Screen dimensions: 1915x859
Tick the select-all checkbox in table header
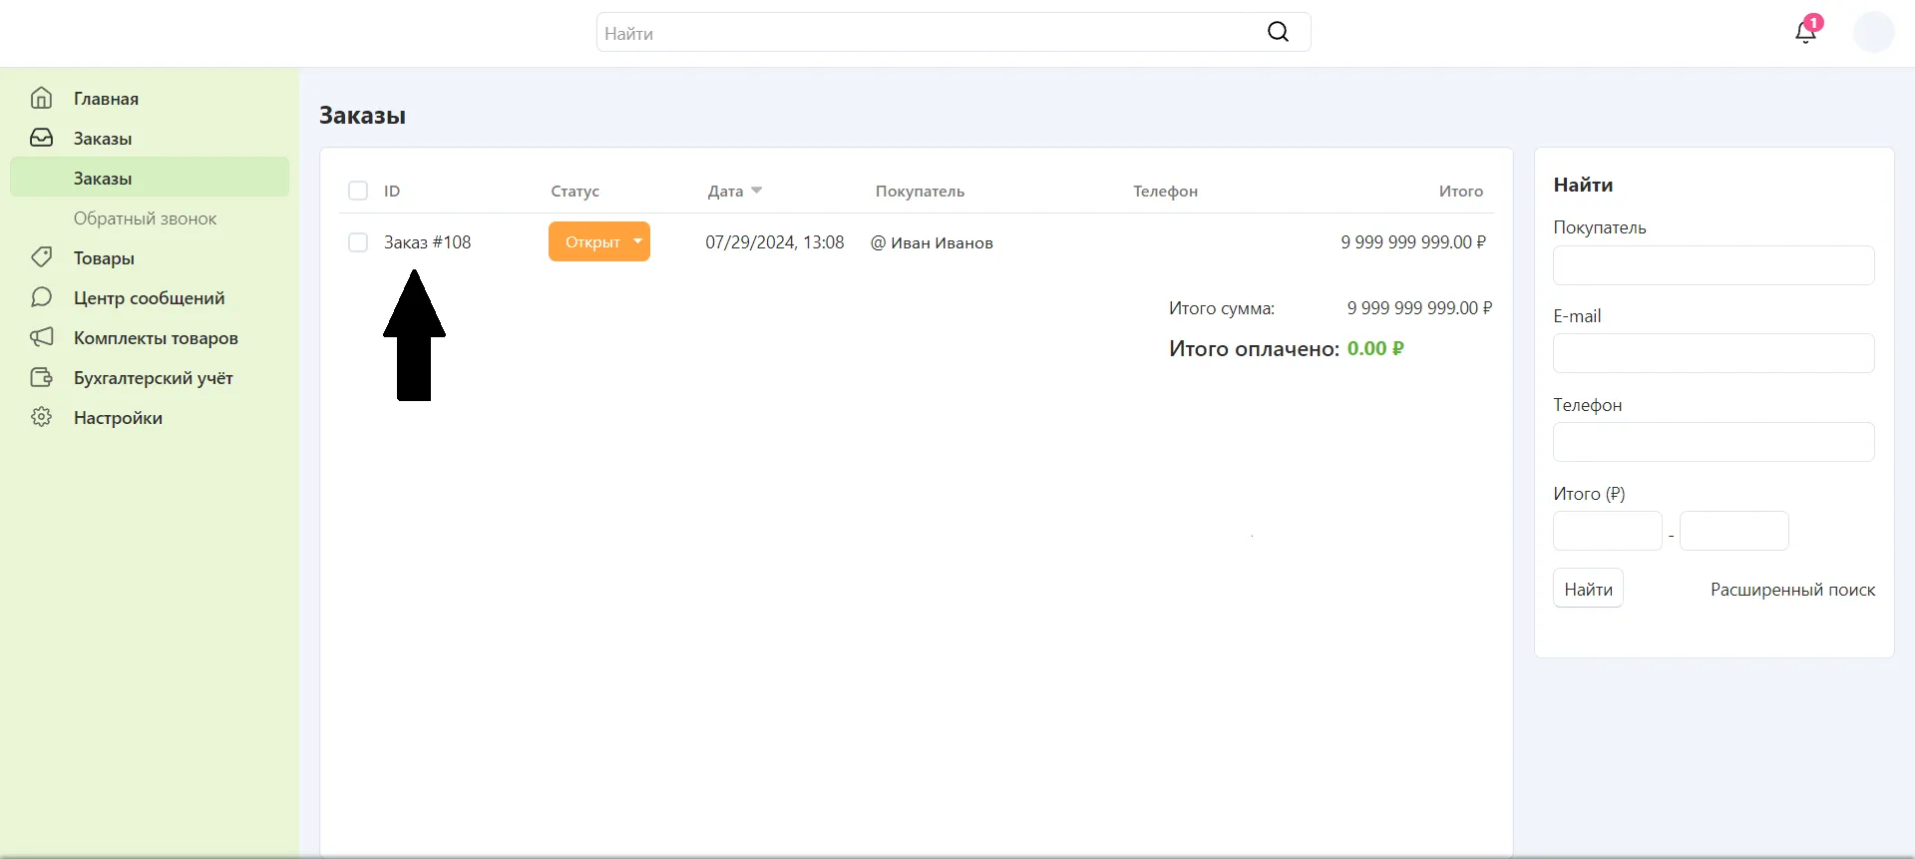(358, 191)
